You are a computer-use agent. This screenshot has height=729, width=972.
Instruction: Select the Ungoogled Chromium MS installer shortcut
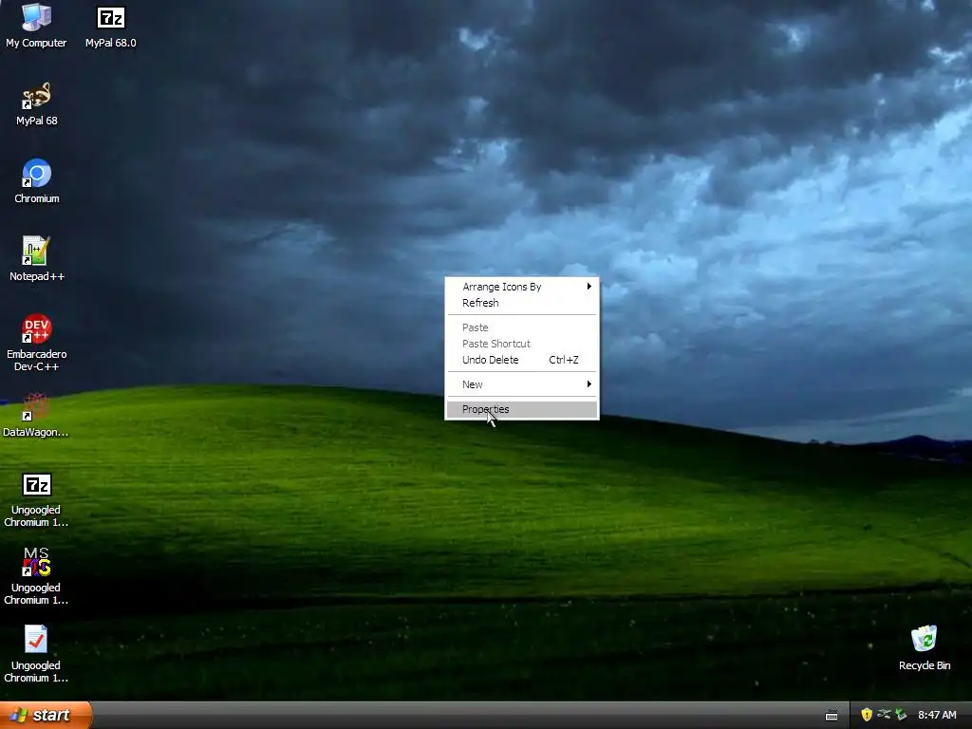coord(36,576)
